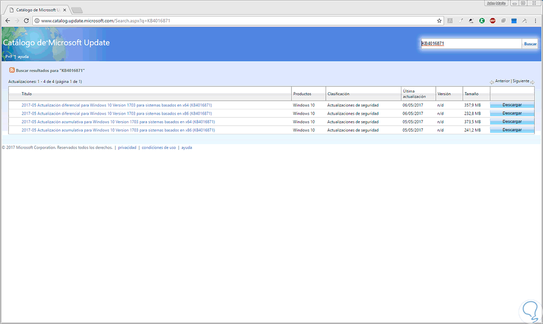Click the P+F link in header

(x=9, y=57)
